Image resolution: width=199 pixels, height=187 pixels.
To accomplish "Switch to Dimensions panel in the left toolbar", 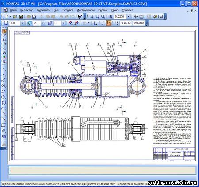I will (x=4, y=35).
